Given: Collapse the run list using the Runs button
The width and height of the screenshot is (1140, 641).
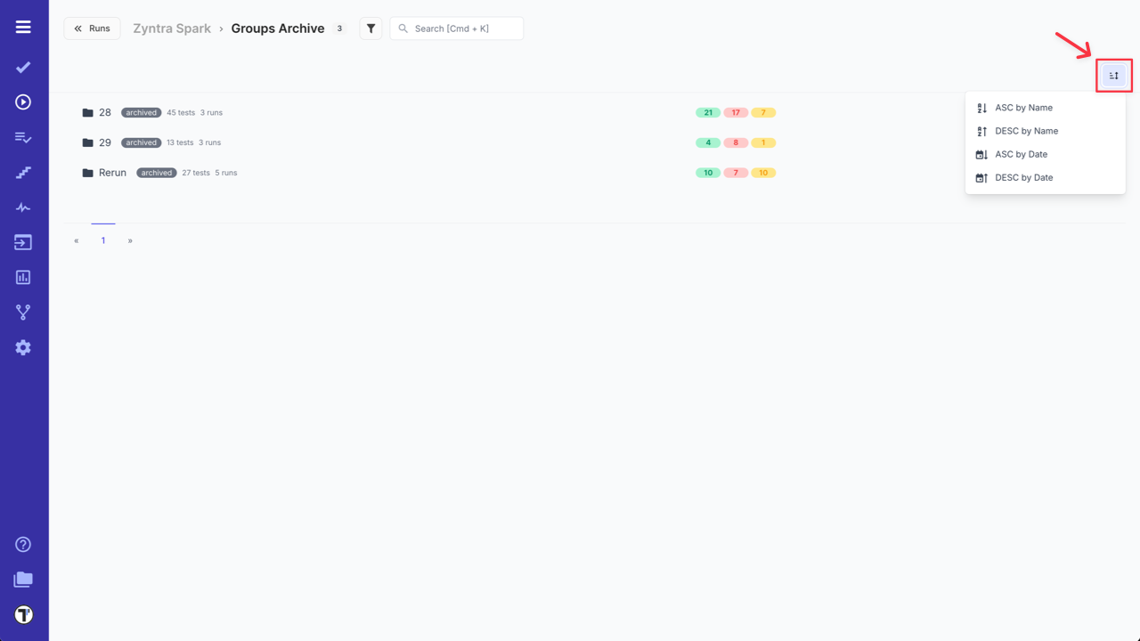Looking at the screenshot, I should coord(92,28).
